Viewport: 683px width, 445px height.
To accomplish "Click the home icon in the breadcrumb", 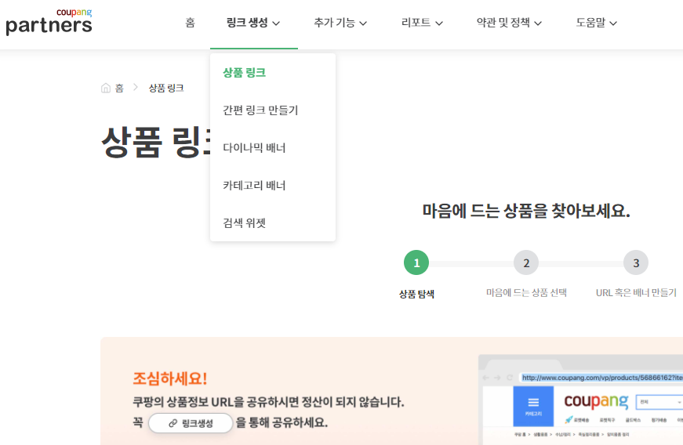I will 106,88.
